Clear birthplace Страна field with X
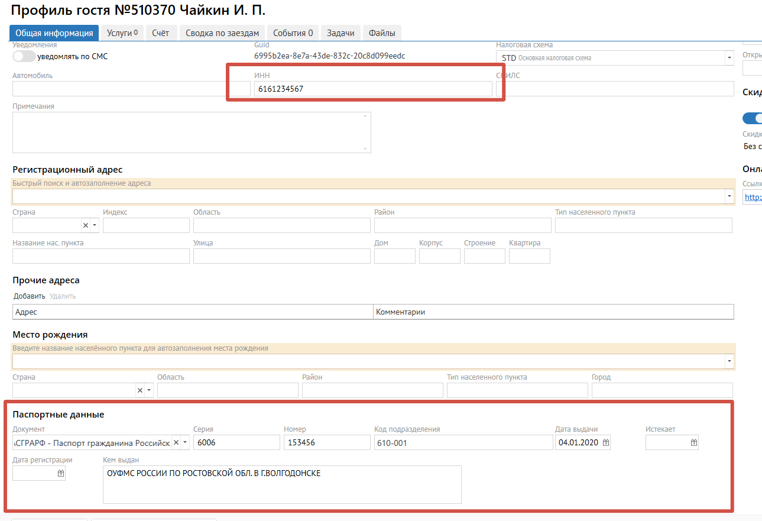Screen dimensions: 762x521 [140, 390]
